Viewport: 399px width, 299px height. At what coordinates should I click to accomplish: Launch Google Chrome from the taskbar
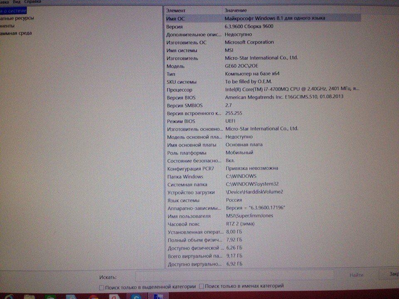[94, 297]
